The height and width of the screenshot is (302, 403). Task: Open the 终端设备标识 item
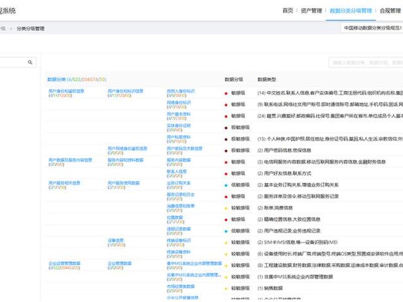(x=179, y=241)
